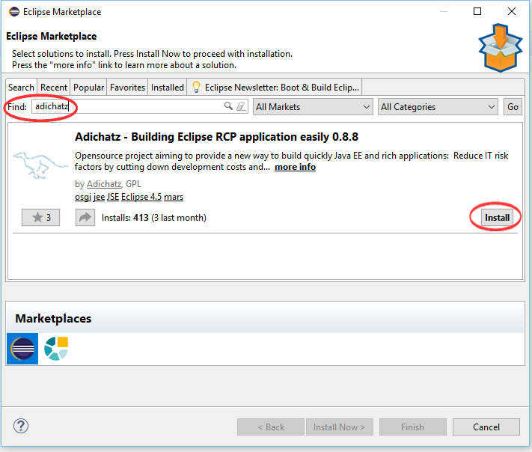Viewport: 532px width, 452px height.
Task: Focus the Find text field containing adichatz
Action: tap(127, 107)
